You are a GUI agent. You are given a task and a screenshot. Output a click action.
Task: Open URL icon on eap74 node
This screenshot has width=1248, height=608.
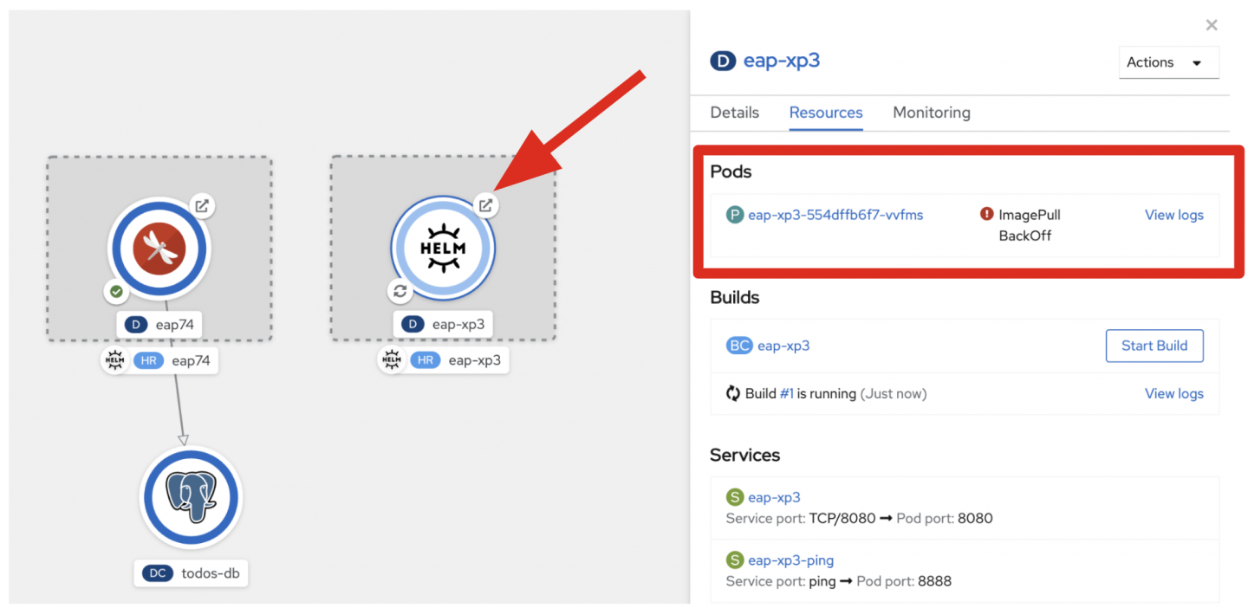202,206
